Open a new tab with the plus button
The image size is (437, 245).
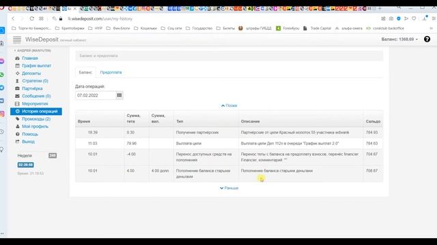tap(380, 9)
